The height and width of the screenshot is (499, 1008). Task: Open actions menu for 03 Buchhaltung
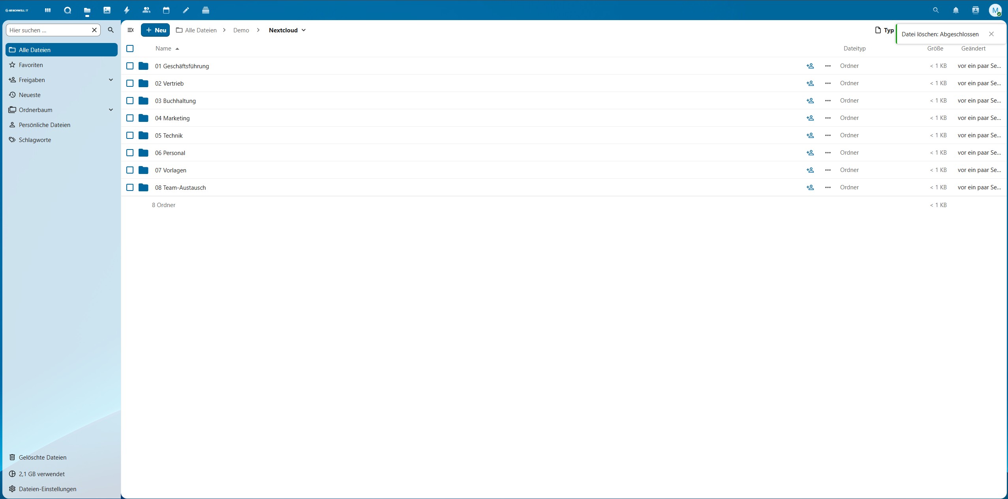[828, 101]
